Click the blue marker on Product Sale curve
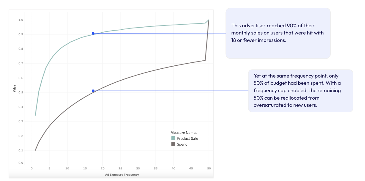 pyautogui.click(x=93, y=33)
